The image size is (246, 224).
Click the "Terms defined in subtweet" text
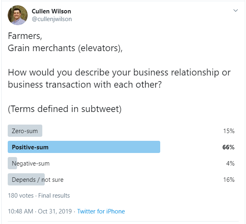(64, 109)
